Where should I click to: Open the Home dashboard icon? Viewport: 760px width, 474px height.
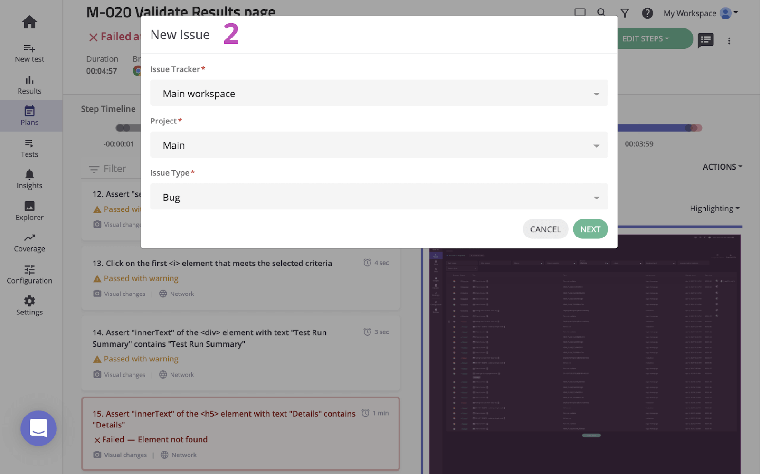click(x=29, y=22)
